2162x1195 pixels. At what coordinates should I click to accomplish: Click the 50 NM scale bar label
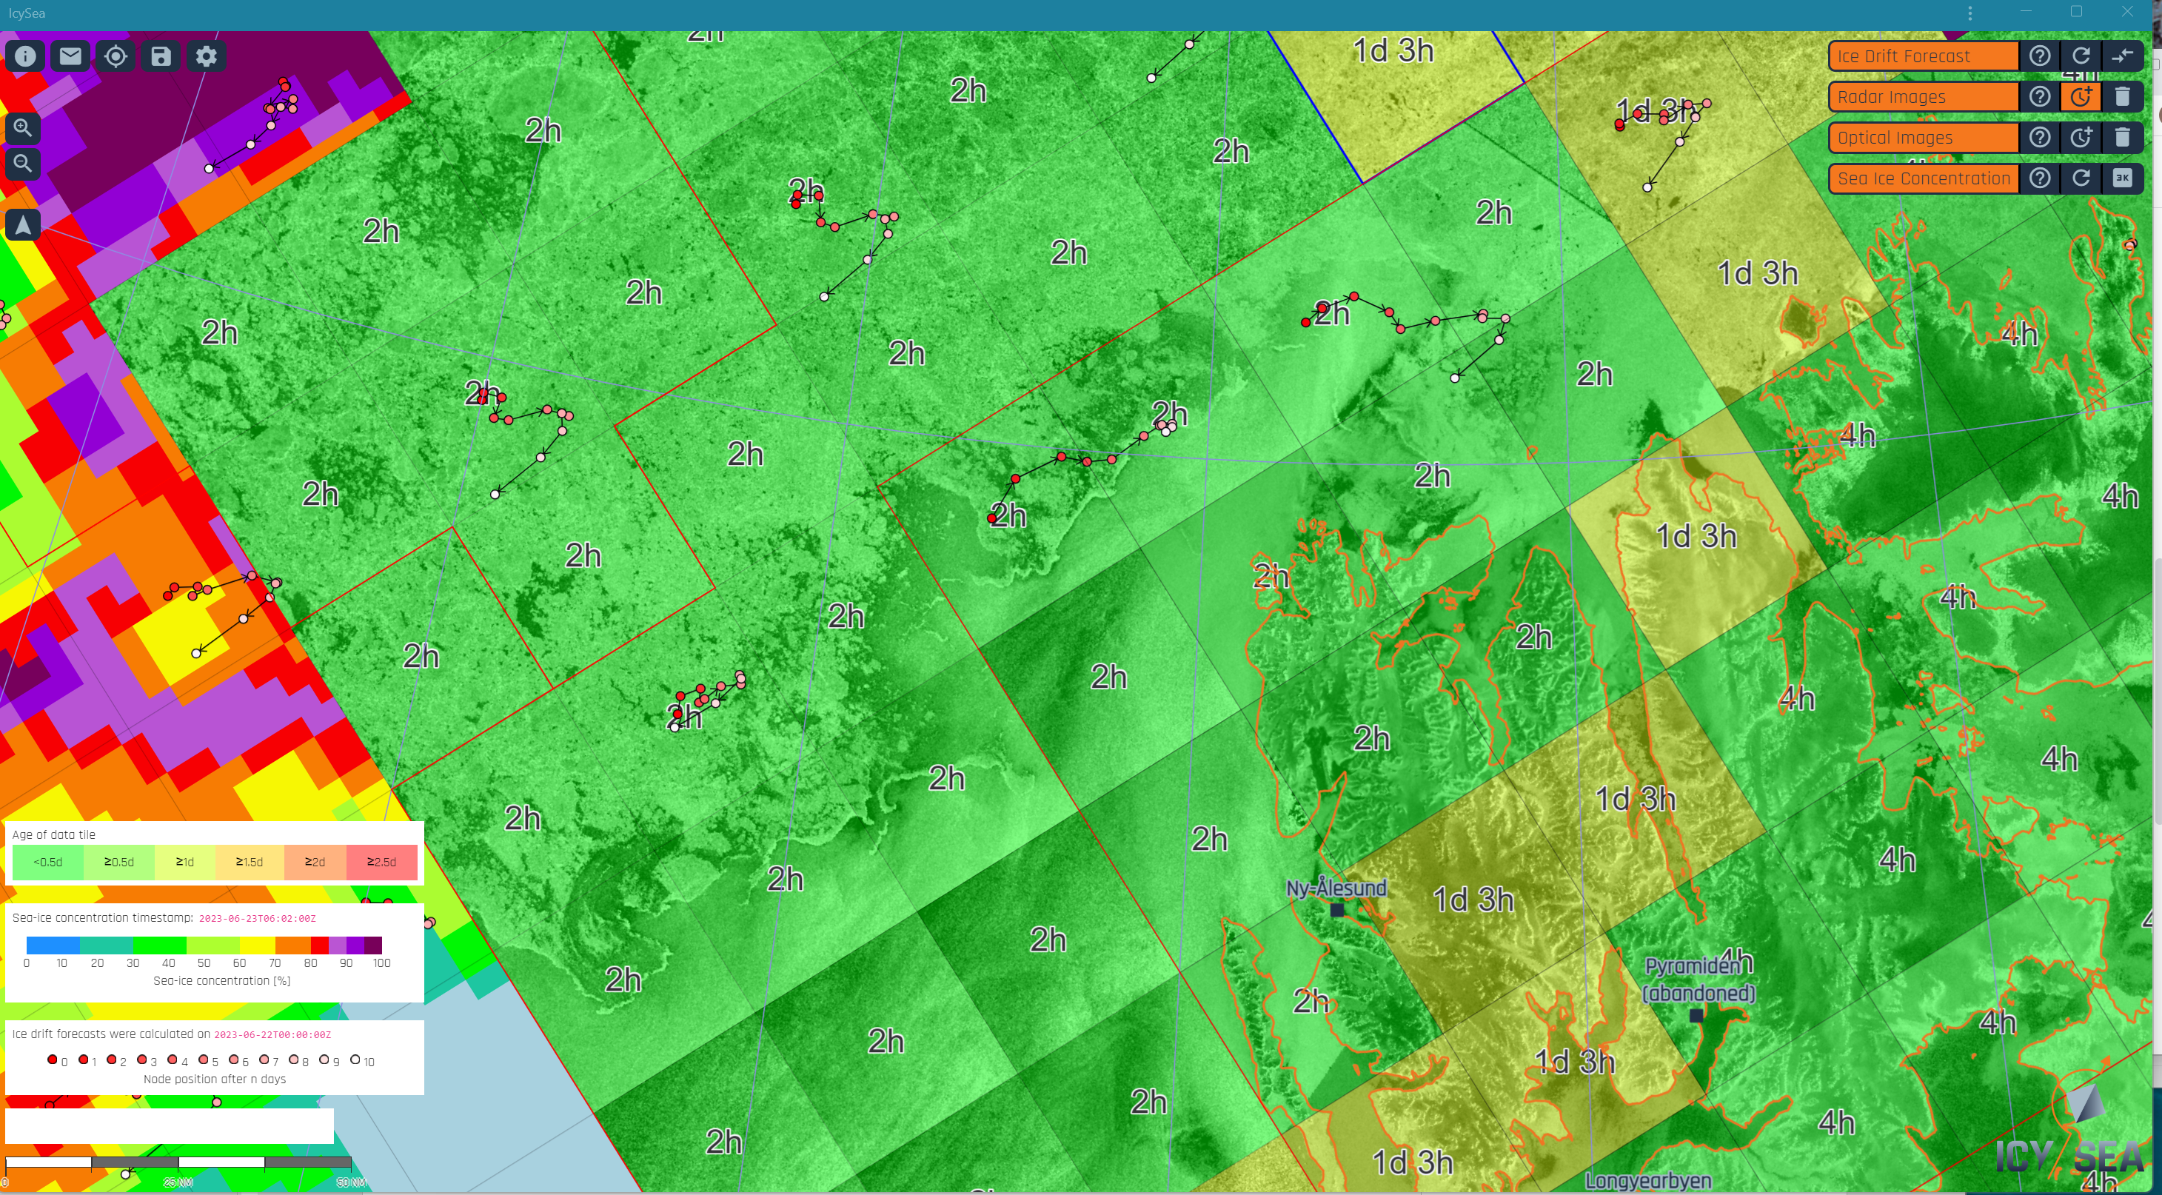pos(351,1182)
